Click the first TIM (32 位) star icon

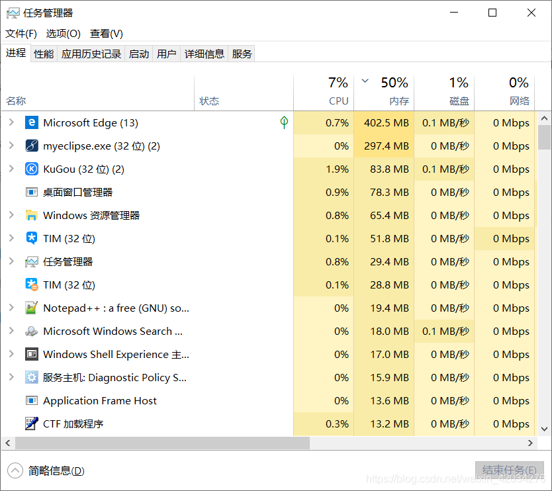click(x=32, y=238)
